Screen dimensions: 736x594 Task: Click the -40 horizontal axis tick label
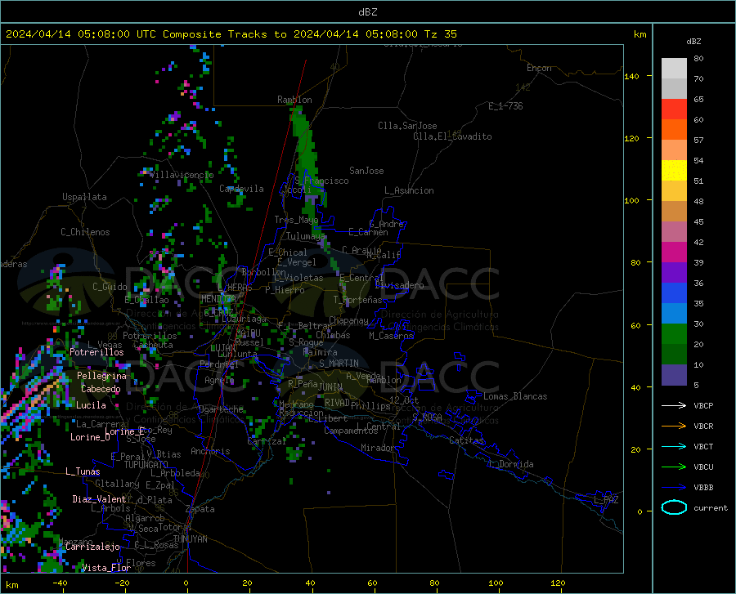point(60,583)
